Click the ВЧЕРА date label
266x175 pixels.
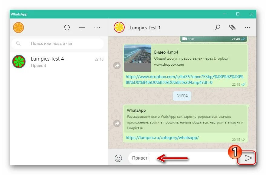[x=182, y=96]
